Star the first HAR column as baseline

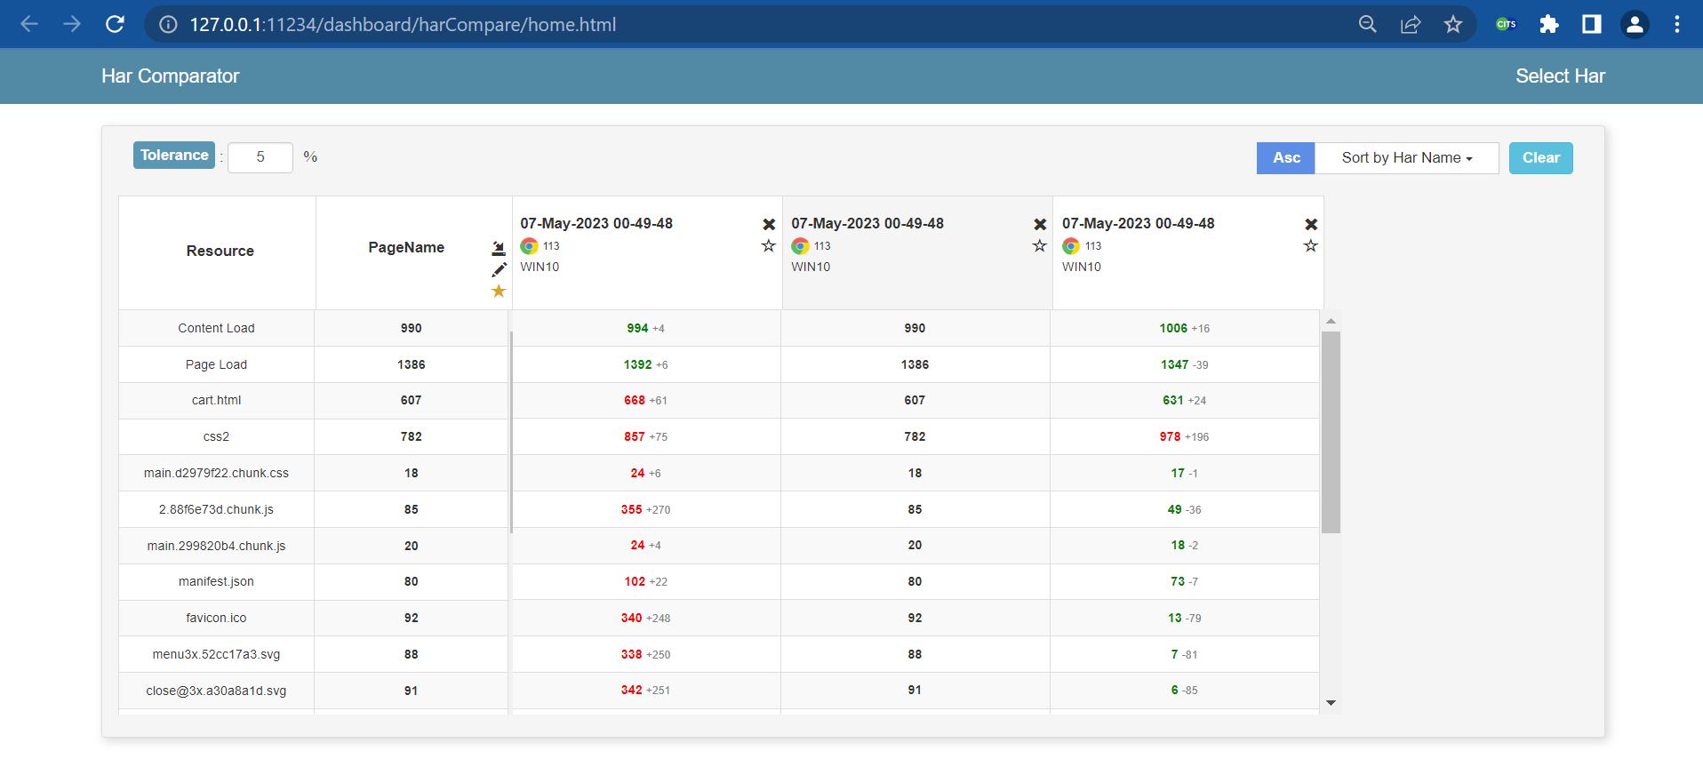coord(769,245)
